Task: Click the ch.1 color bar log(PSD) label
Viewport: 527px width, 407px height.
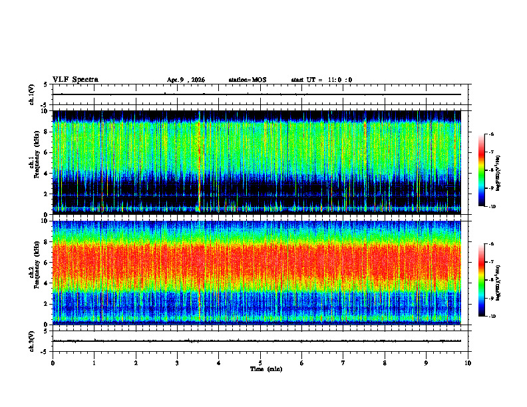Action: pos(498,174)
